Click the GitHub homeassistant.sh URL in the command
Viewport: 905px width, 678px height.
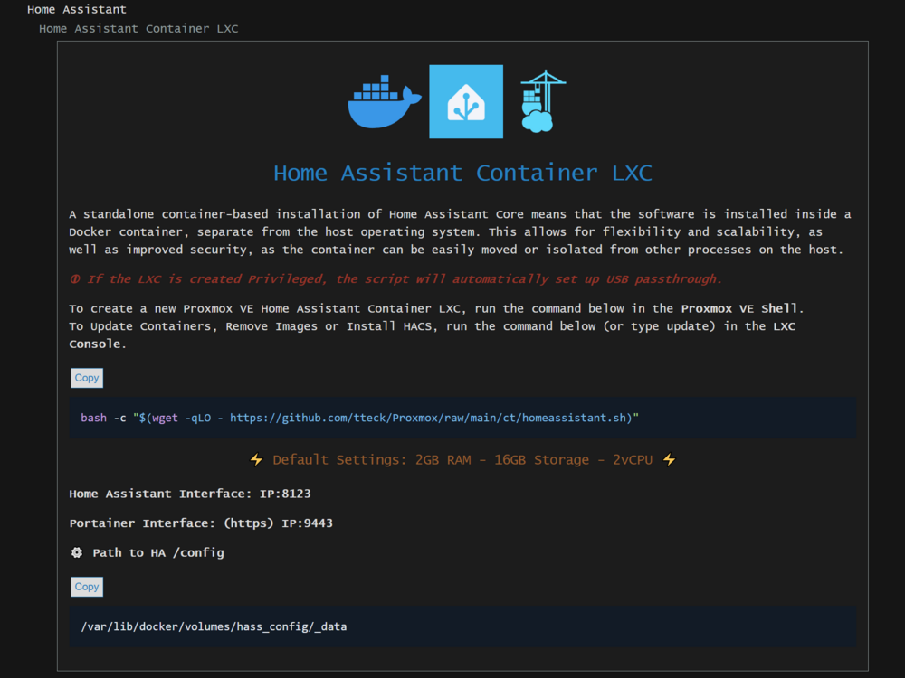pyautogui.click(x=431, y=418)
